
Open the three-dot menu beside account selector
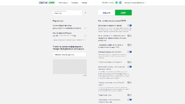pyautogui.click(x=85, y=13)
